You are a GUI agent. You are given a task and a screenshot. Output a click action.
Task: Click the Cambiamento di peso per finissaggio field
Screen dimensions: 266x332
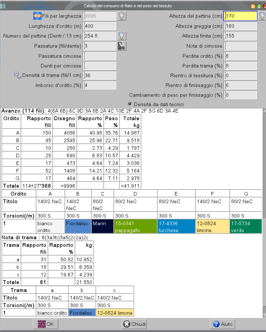240,95
